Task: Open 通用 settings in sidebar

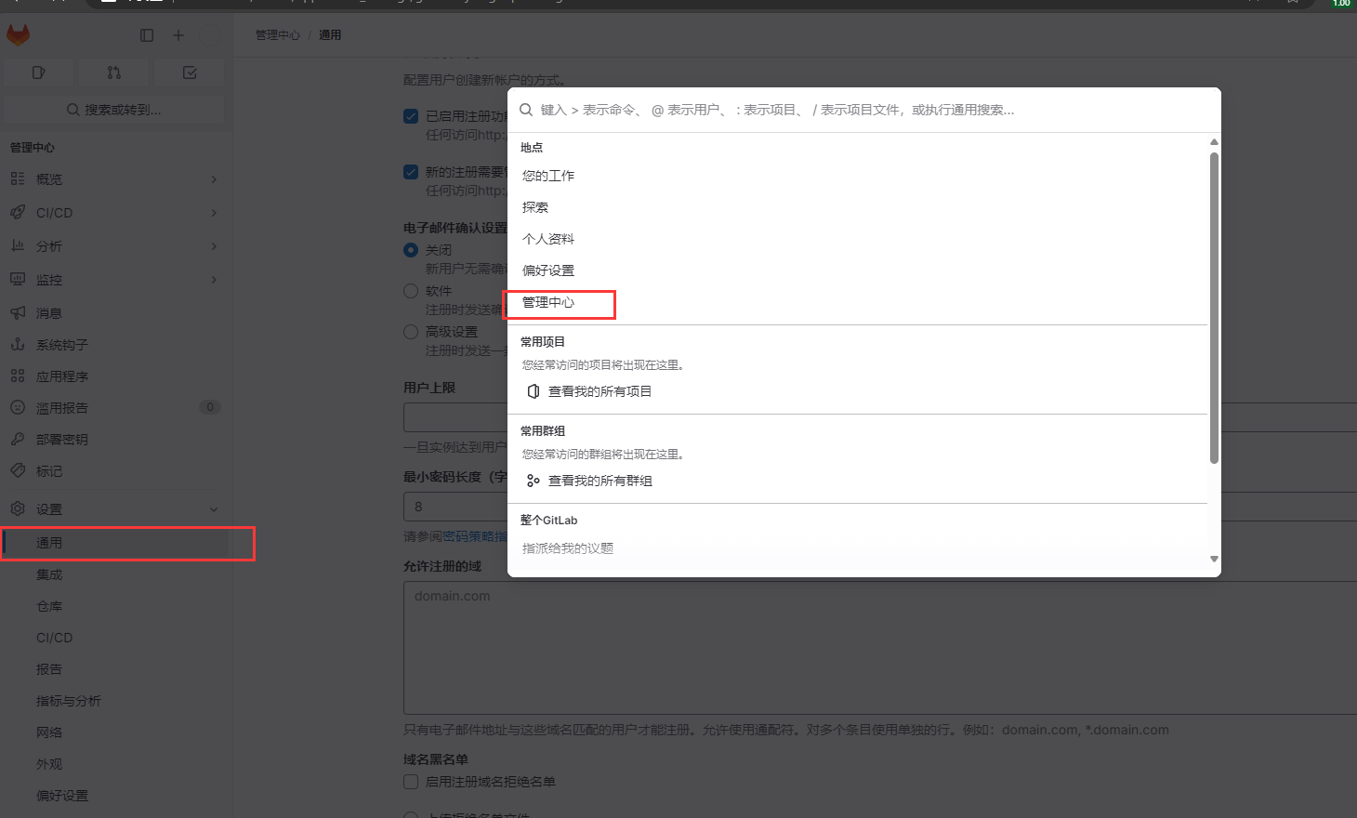Action: point(115,543)
